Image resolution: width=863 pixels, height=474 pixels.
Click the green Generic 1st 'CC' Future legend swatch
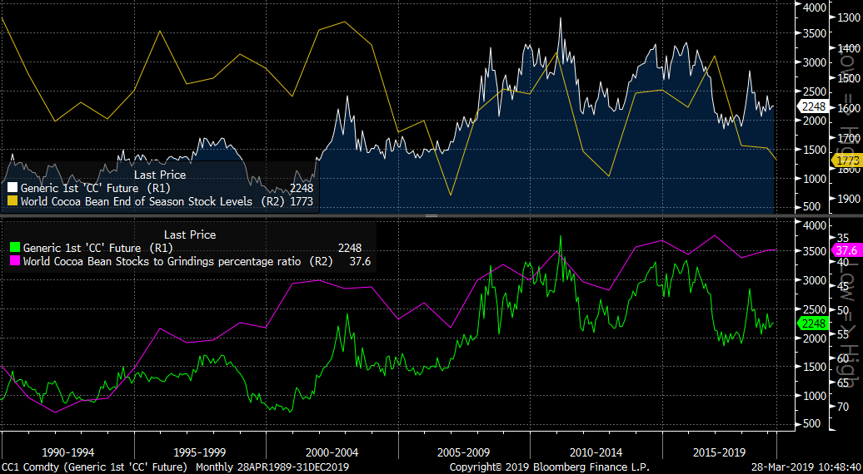12,248
